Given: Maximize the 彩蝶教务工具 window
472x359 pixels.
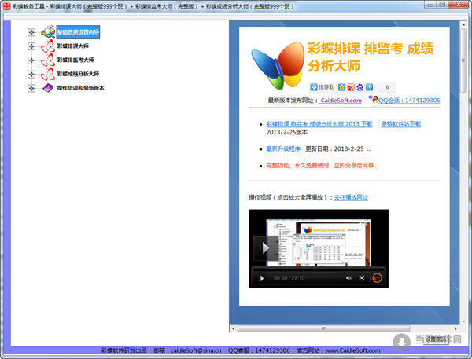Looking at the screenshot, I should tap(442, 5).
